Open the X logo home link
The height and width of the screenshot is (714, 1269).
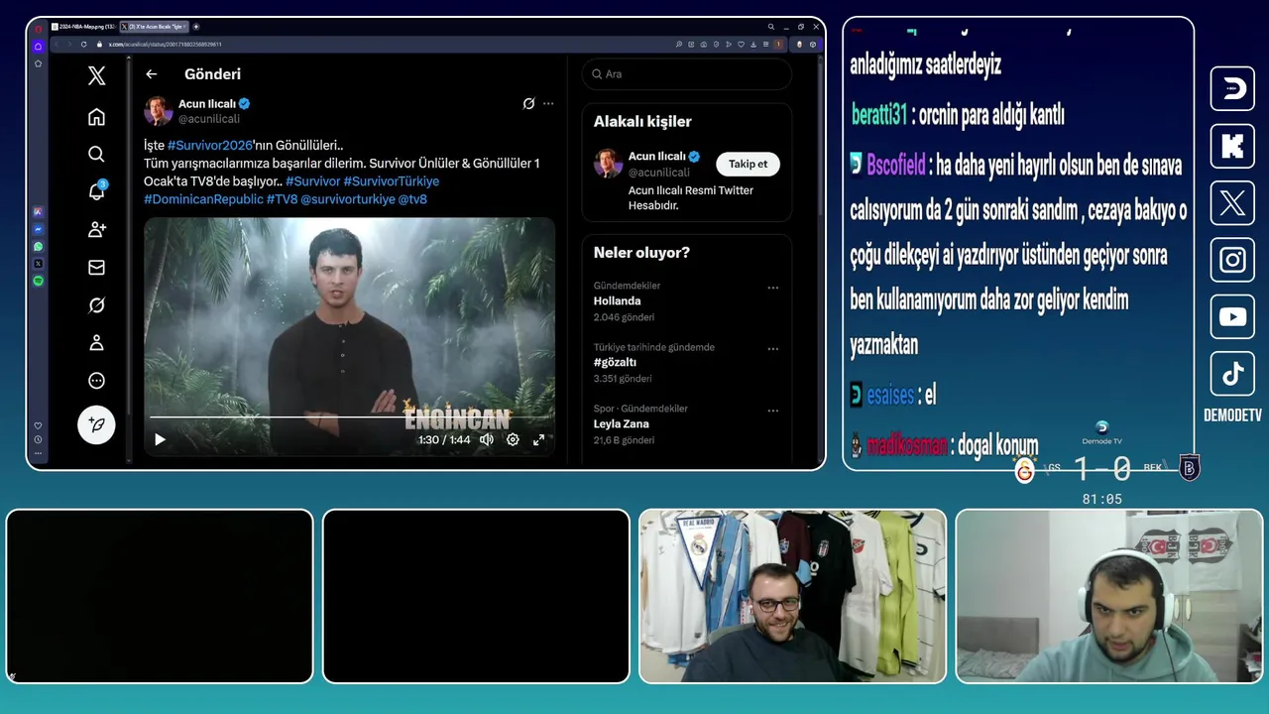pos(96,75)
